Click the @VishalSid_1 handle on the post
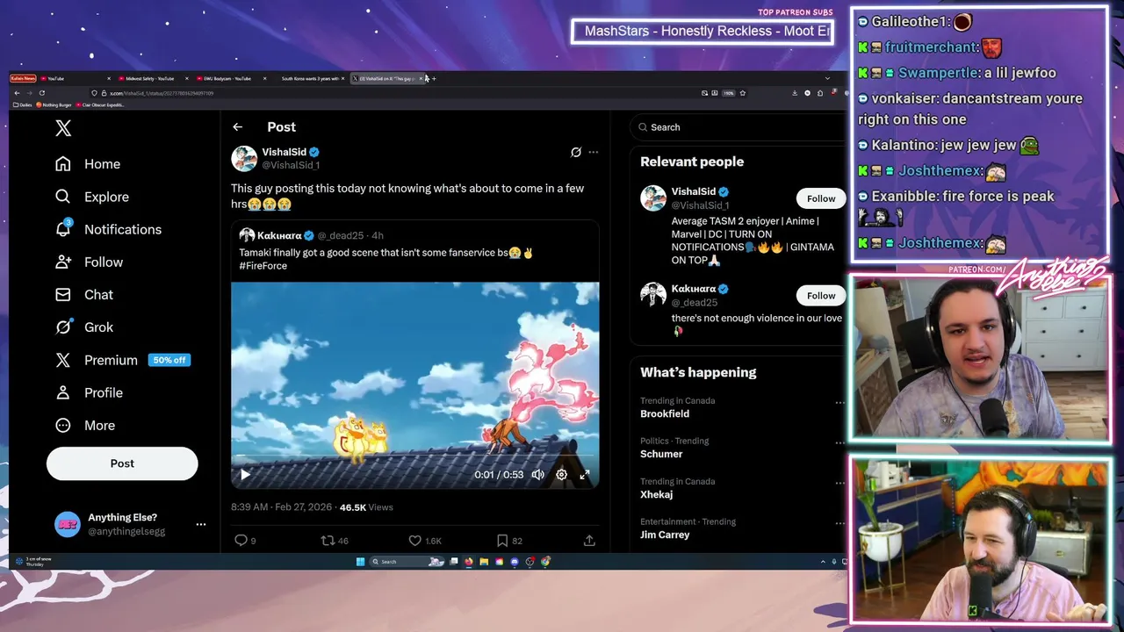Image resolution: width=1124 pixels, height=632 pixels. [291, 165]
